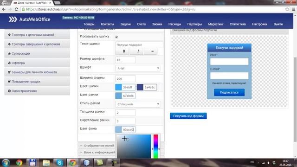Click the volume icon in system tray
297x167 pixels.
pyautogui.click(x=269, y=163)
